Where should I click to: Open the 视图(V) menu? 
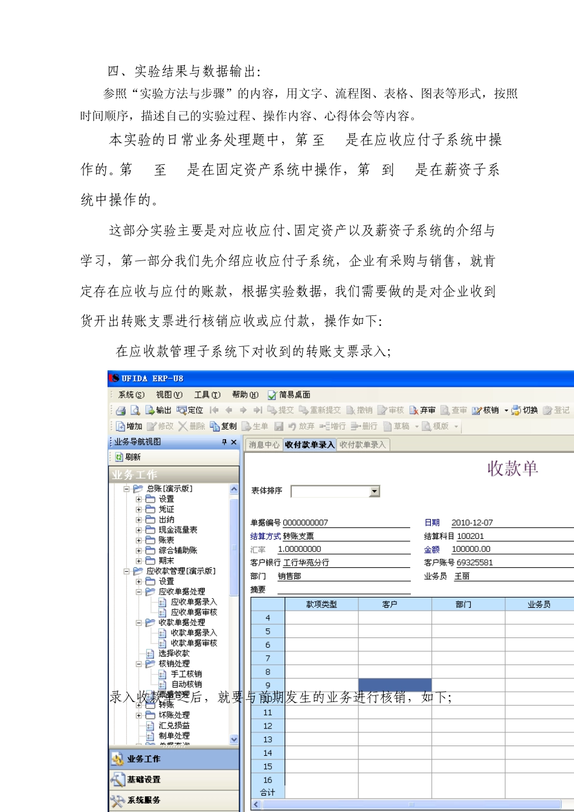coord(169,395)
